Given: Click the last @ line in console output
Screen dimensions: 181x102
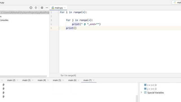Looking at the screenshot, I should 3,97.
